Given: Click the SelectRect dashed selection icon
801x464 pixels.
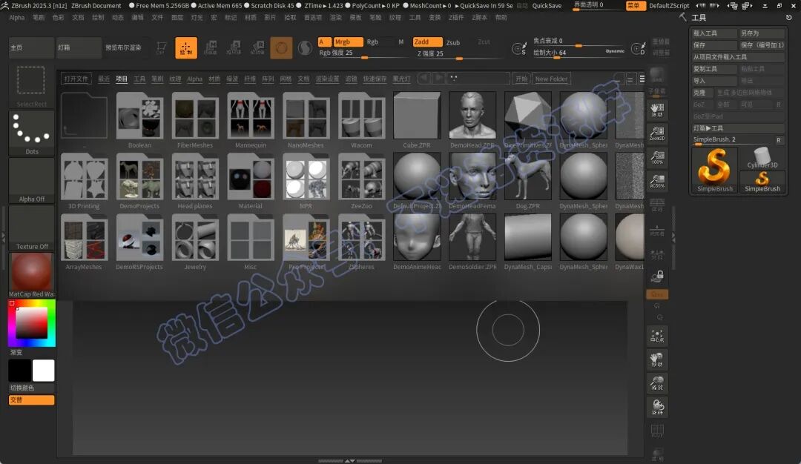Looking at the screenshot, I should (31, 84).
